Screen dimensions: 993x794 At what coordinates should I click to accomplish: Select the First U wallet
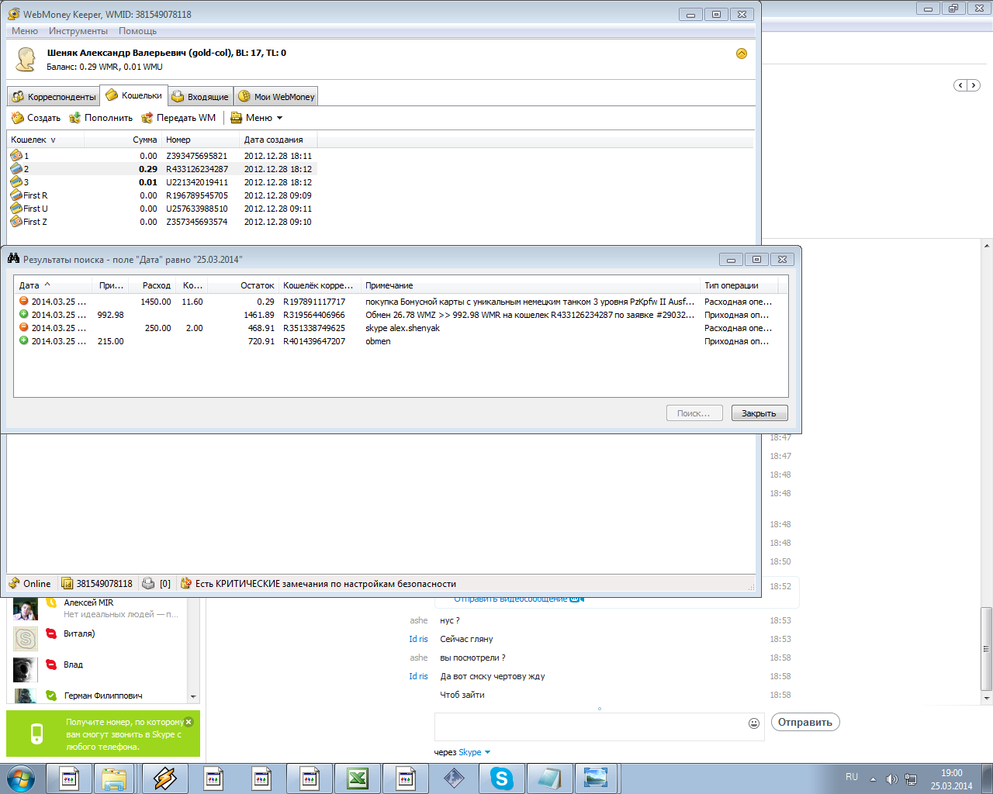point(162,209)
